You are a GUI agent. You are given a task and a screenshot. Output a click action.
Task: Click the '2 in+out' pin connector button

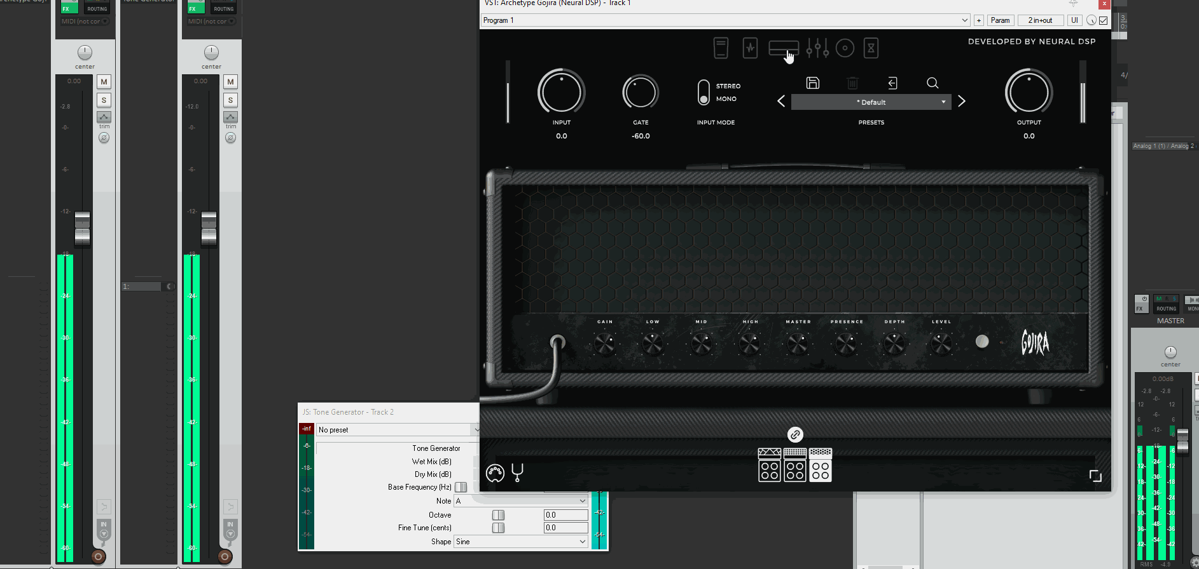1041,20
